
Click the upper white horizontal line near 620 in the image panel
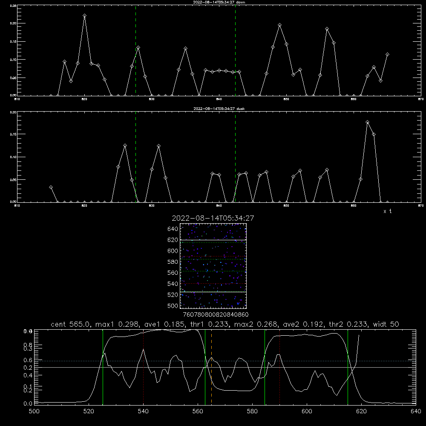[x=213, y=240]
